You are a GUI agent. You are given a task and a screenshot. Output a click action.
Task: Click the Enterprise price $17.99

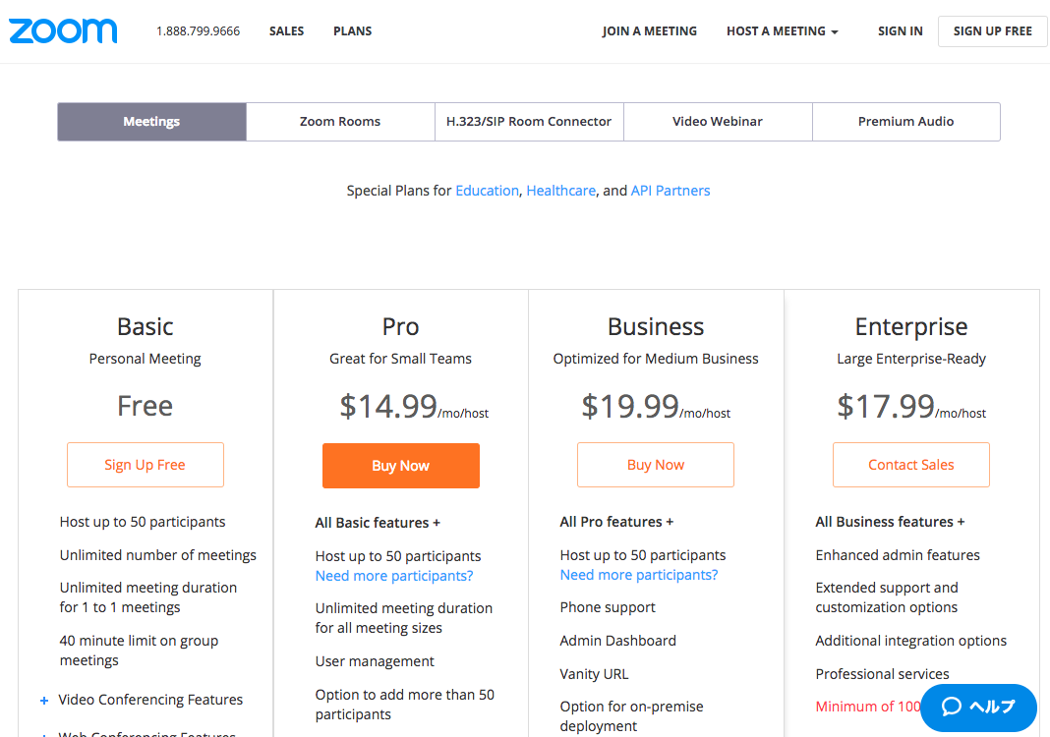[x=885, y=406]
